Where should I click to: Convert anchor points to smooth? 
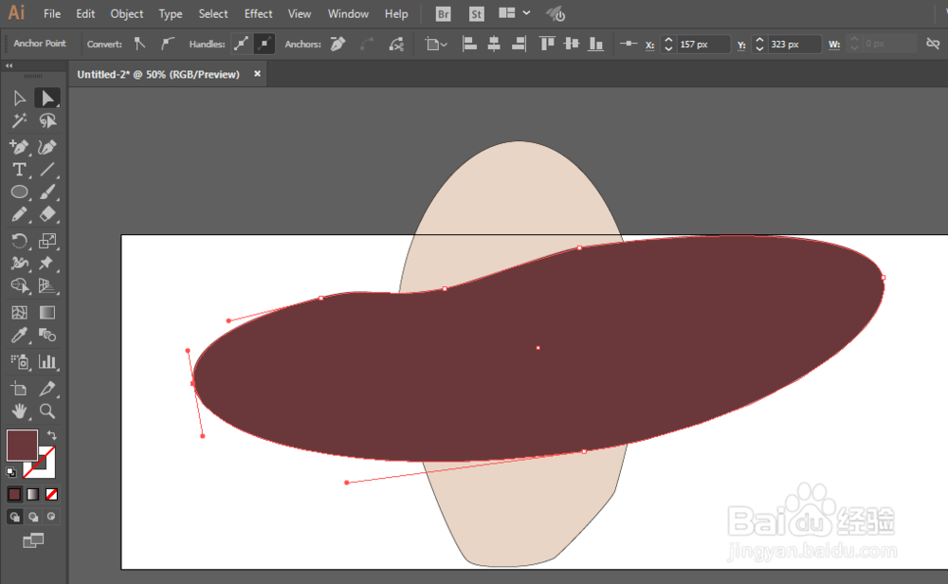(x=168, y=44)
